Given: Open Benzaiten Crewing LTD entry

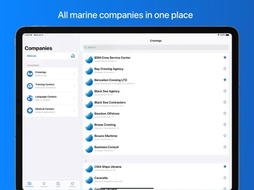Looking at the screenshot, I should click(156, 81).
